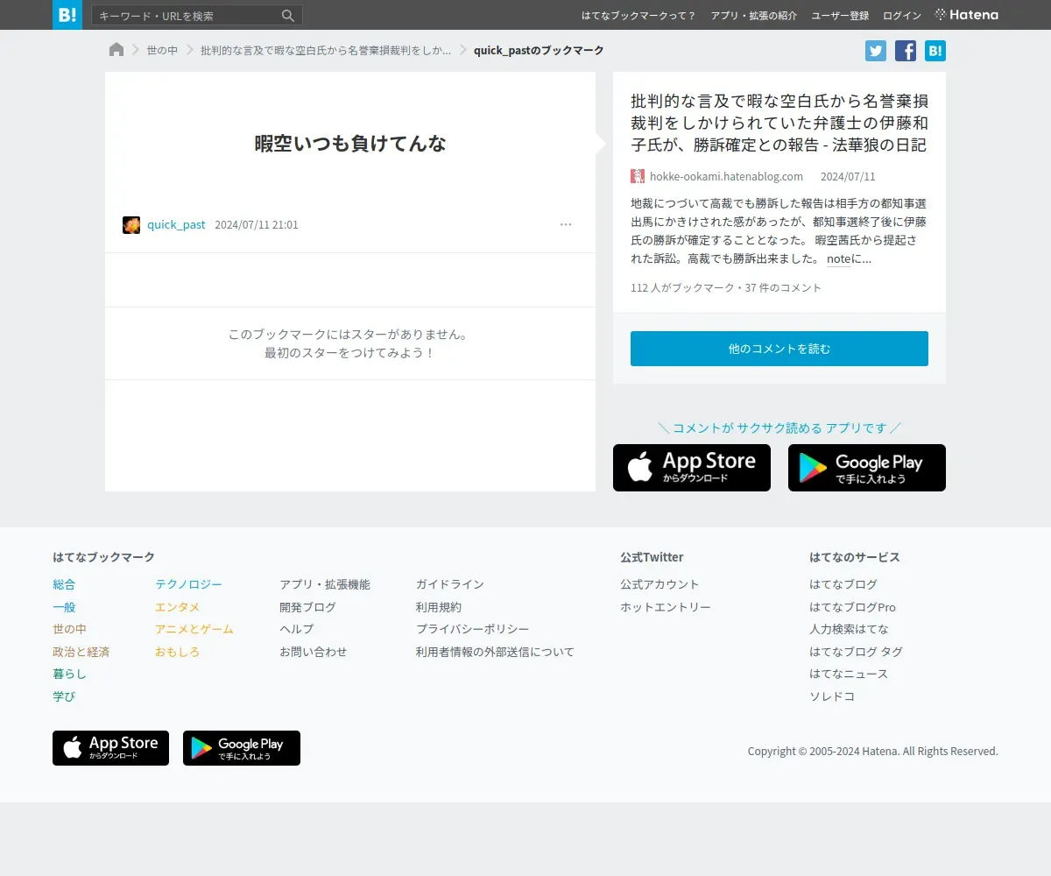The width and height of the screenshot is (1051, 876).
Task: Open the Hatena logo link in header
Action: 966,15
